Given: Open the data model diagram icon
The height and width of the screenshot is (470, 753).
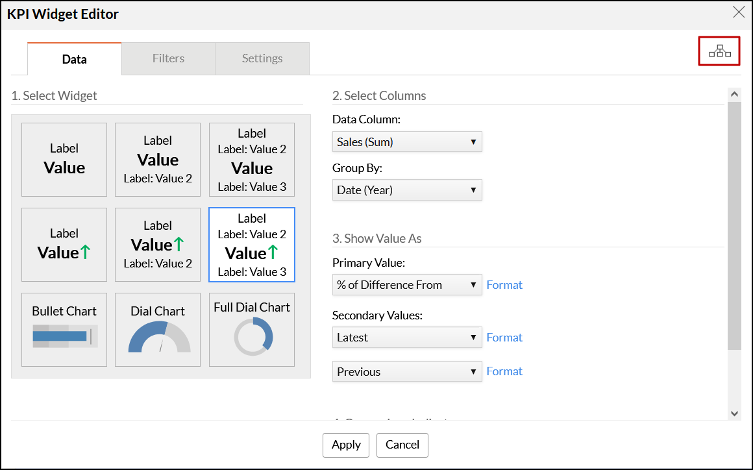Looking at the screenshot, I should (719, 51).
